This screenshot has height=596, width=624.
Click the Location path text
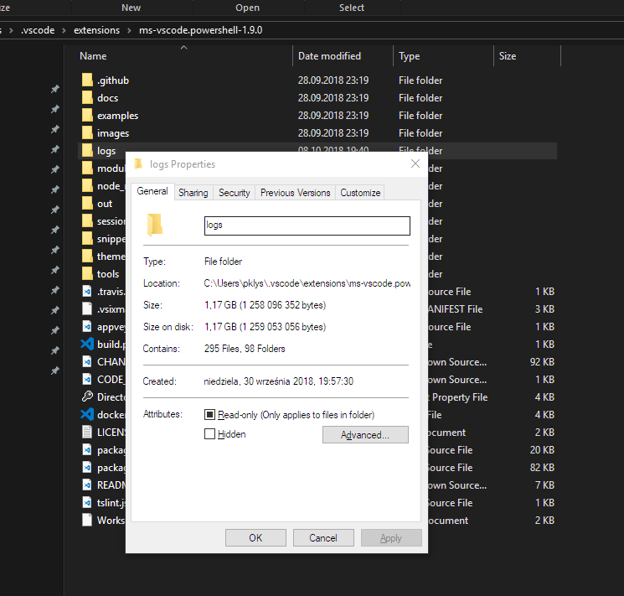[307, 283]
